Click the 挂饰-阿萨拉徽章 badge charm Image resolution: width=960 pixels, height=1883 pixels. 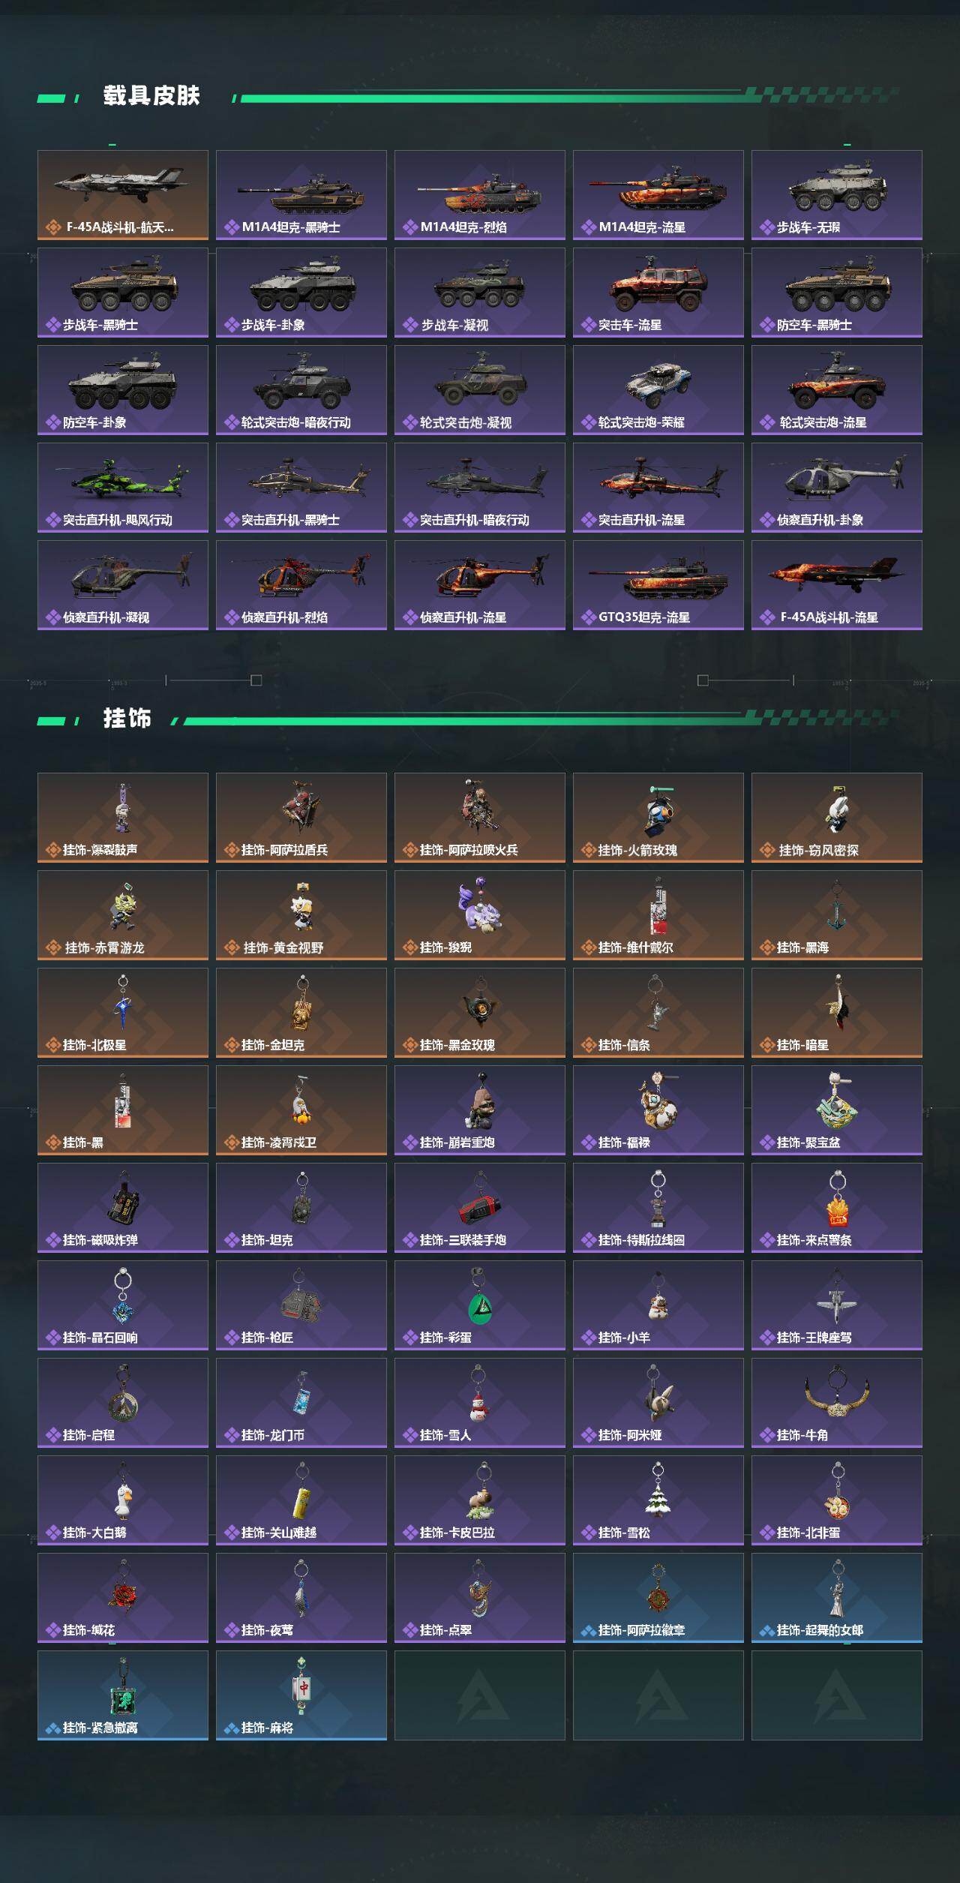(658, 1598)
